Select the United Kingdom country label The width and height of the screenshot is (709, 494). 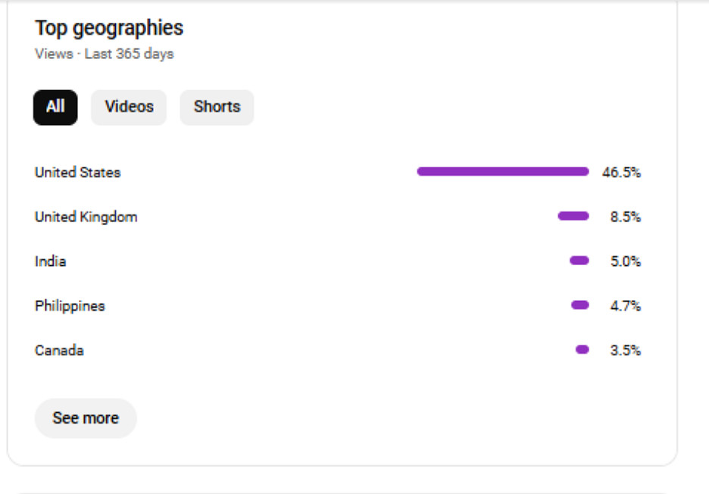86,217
